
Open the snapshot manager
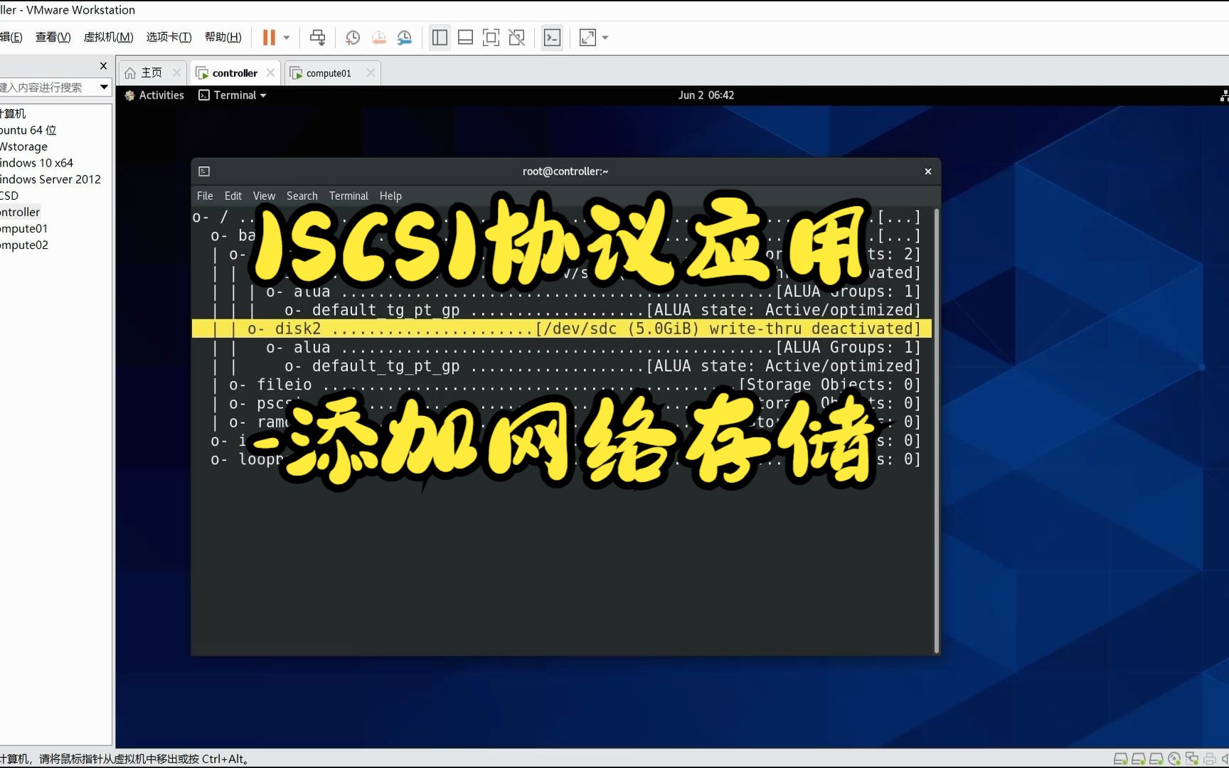(405, 37)
